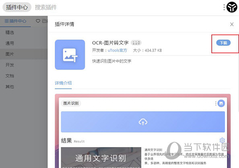239x168 pixels.
Task: Select the 通用 category
Action: pos(10,43)
